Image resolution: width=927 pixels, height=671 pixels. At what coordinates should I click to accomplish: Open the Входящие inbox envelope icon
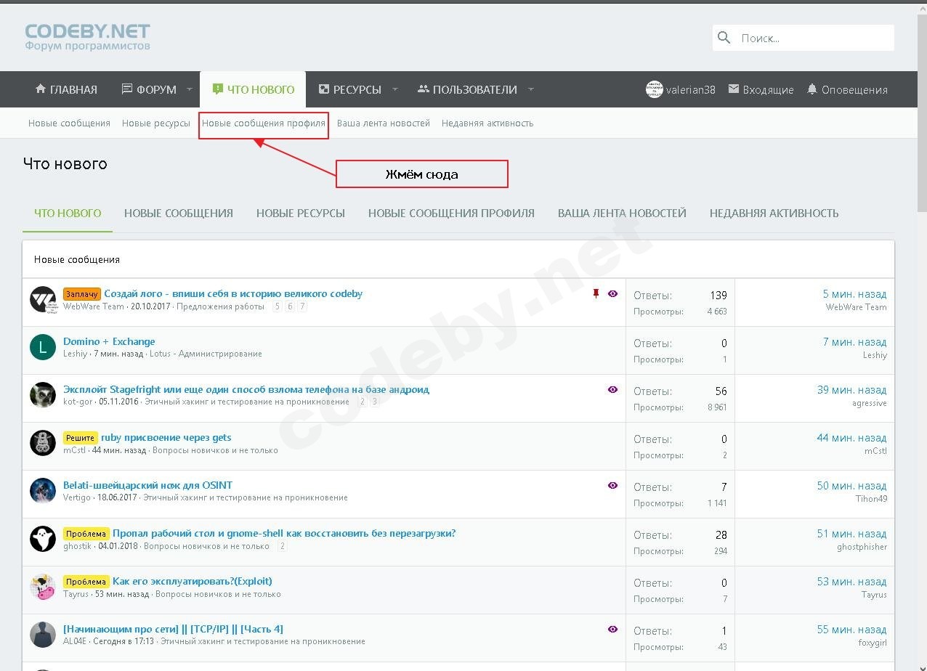click(x=734, y=89)
